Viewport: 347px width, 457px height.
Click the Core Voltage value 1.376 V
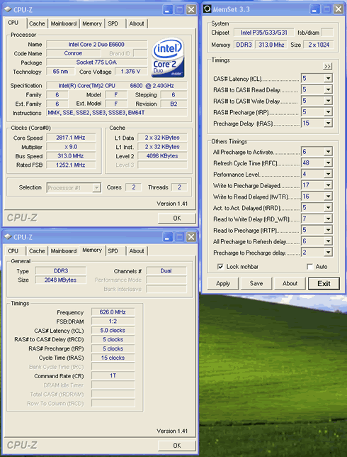pos(130,72)
